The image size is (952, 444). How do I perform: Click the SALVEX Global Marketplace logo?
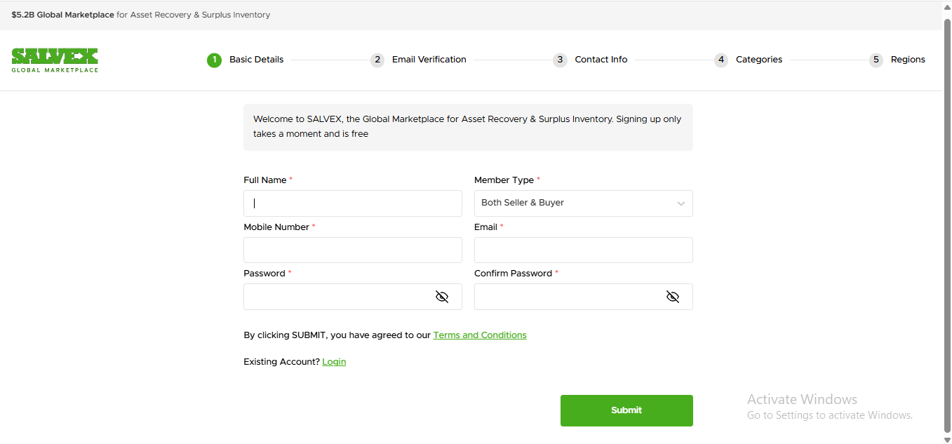(55, 60)
